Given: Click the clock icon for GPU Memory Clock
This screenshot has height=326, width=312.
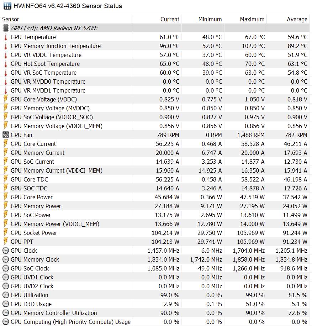Looking at the screenshot, I should (6, 259).
